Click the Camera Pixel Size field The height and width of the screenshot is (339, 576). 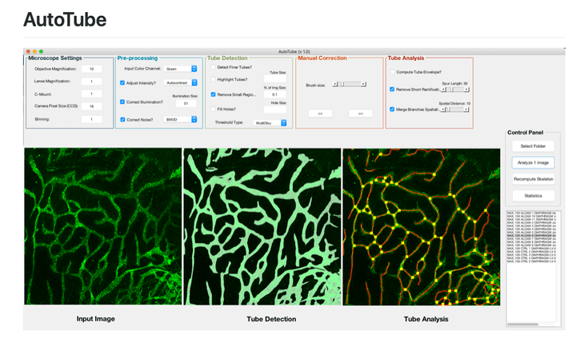click(x=91, y=106)
